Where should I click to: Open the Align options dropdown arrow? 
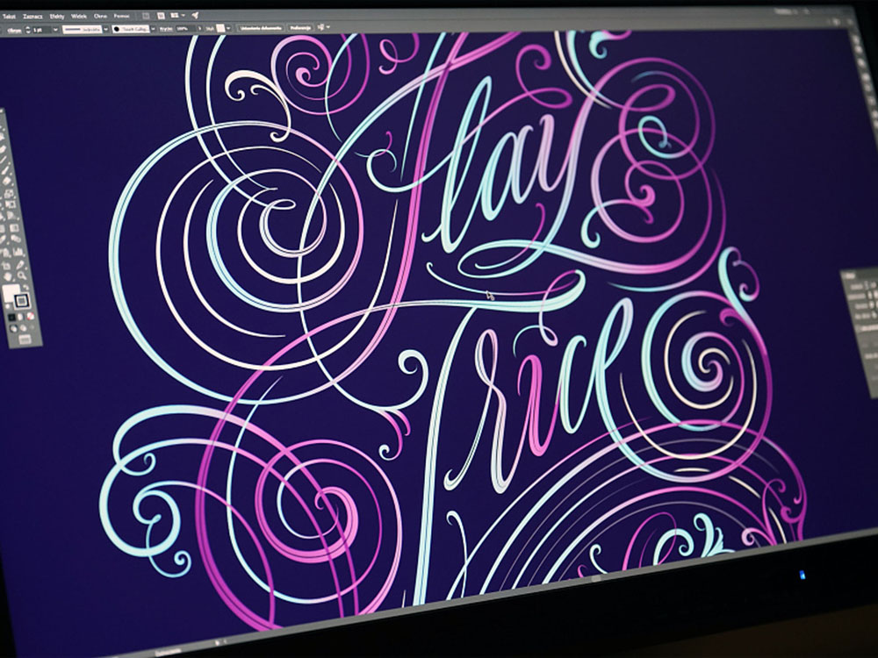pos(328,27)
